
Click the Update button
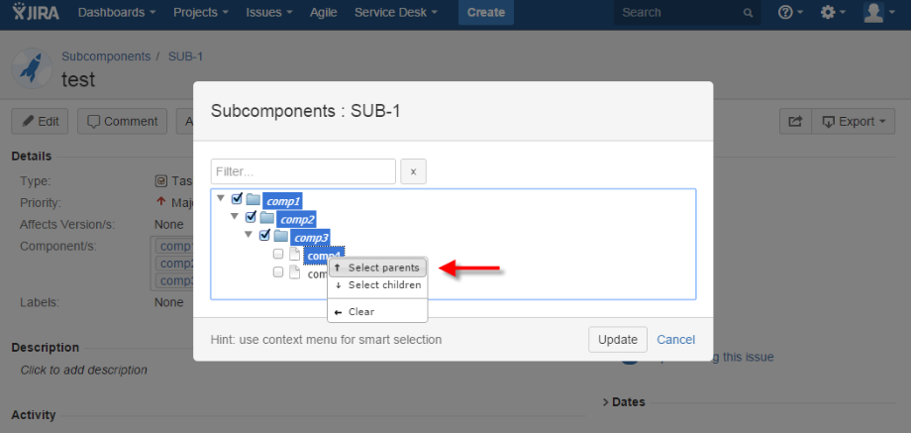click(618, 340)
